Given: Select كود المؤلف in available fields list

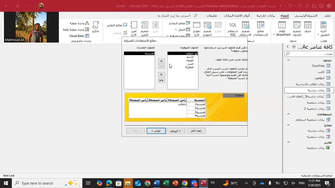Looking at the screenshot, I should (x=183, y=53).
